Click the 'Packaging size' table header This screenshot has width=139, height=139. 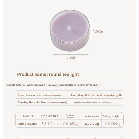click(x=92, y=116)
